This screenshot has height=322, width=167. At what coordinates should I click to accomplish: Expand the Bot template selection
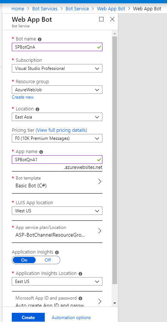coord(57,182)
